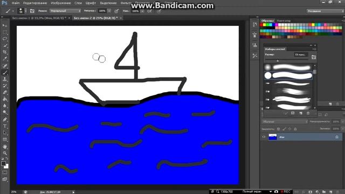This screenshot has width=345, height=194.
Task: Open the brush panel toggle in options bar
Action: 32,11
